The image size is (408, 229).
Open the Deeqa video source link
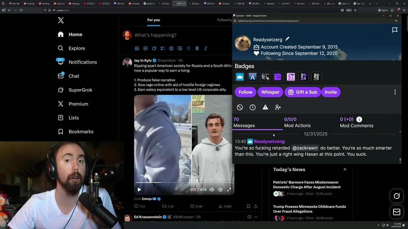coord(147,199)
